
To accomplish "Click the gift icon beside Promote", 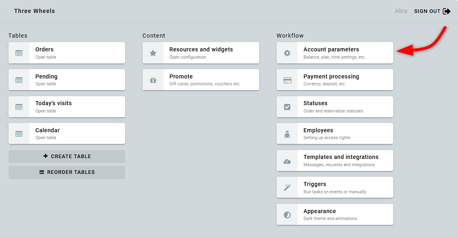I will click(153, 80).
